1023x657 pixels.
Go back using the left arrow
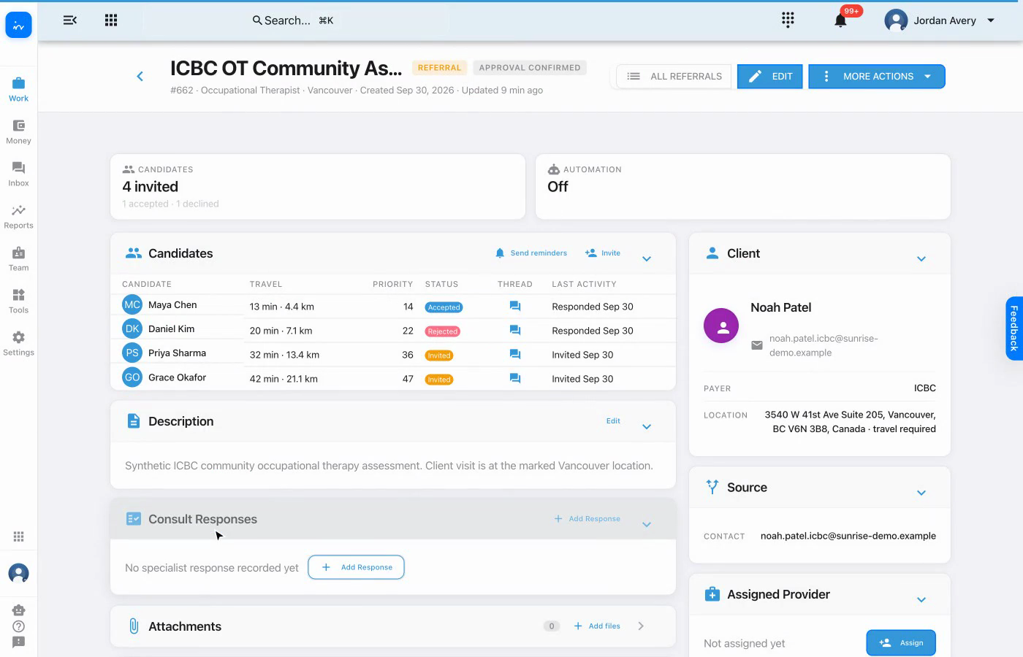pyautogui.click(x=140, y=76)
